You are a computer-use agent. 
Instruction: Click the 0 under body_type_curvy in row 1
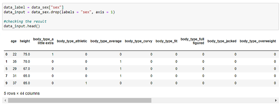(x=151, y=62)
